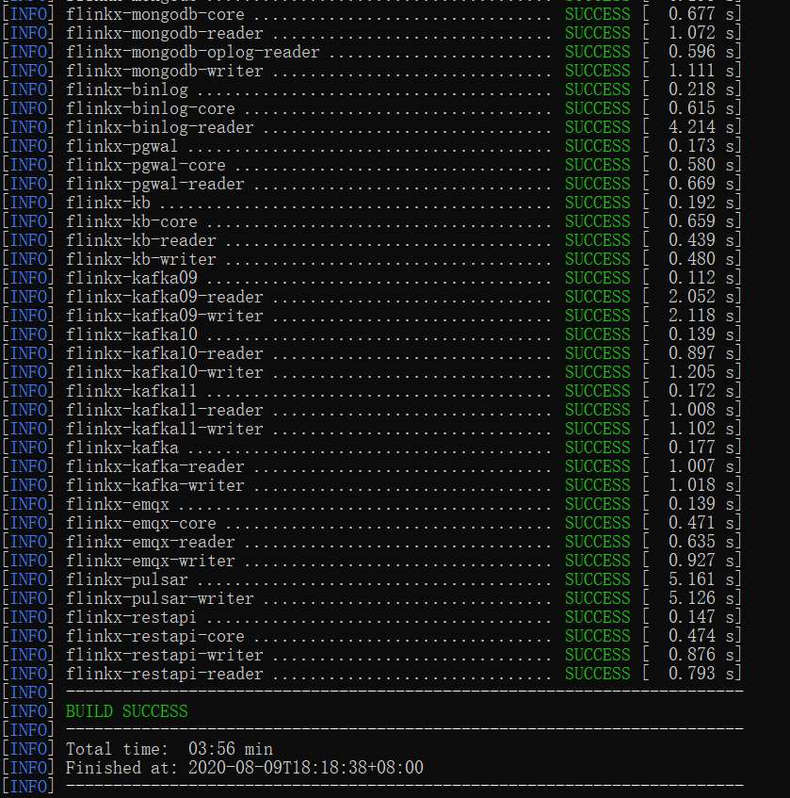Click the INFO tag beside BUILD SUCCESS

(x=28, y=711)
